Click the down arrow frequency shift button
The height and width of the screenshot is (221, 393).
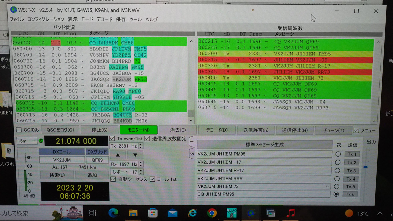click(135, 155)
